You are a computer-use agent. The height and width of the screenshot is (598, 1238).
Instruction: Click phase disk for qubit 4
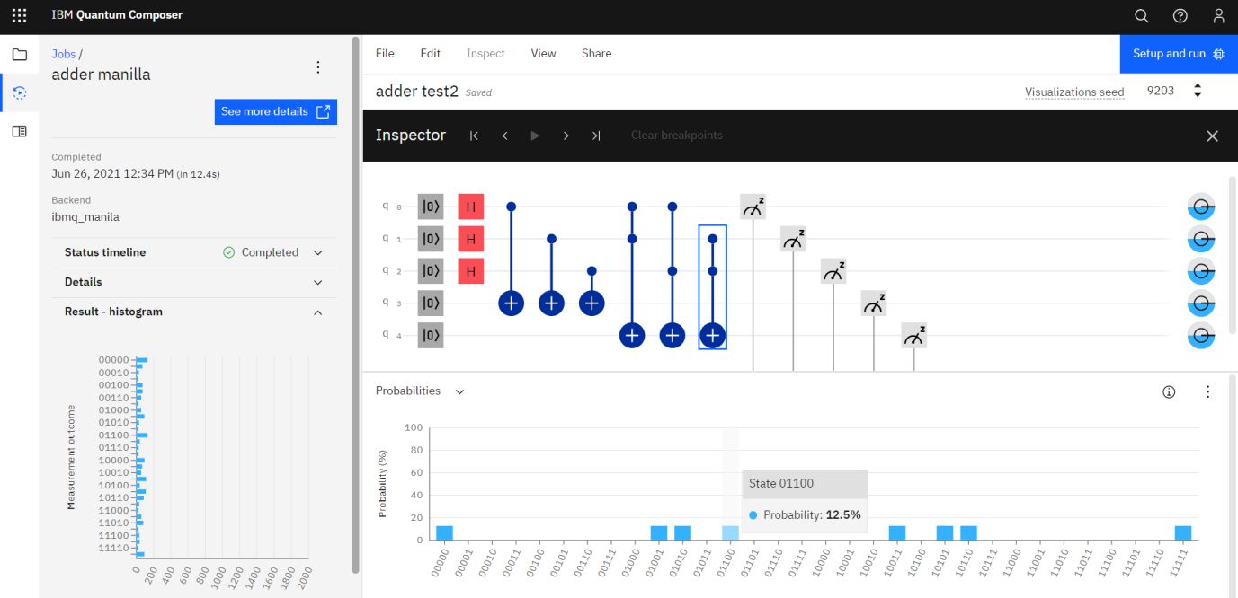pos(1201,336)
